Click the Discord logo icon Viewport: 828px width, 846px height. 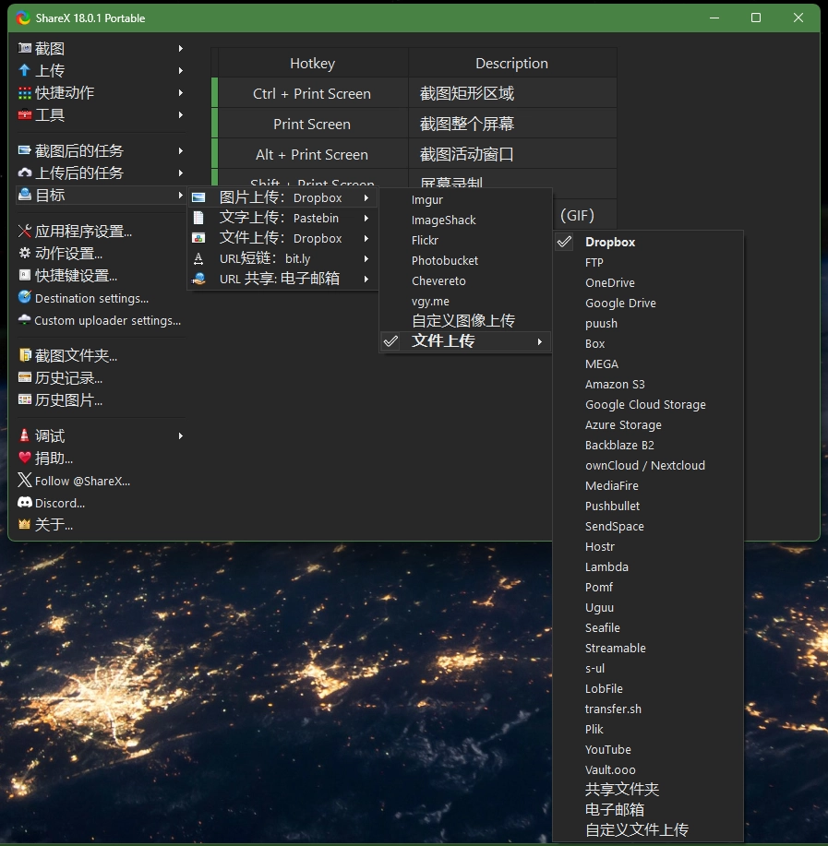25,503
